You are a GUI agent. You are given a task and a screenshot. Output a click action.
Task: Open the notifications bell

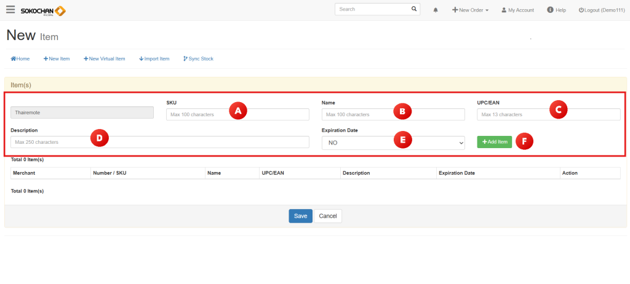(436, 10)
